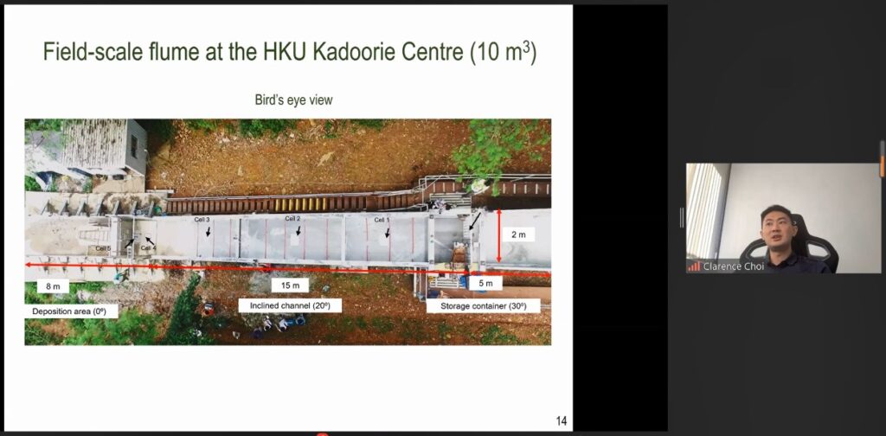Click the "5 m" length label
This screenshot has width=886, height=436.
485,284
